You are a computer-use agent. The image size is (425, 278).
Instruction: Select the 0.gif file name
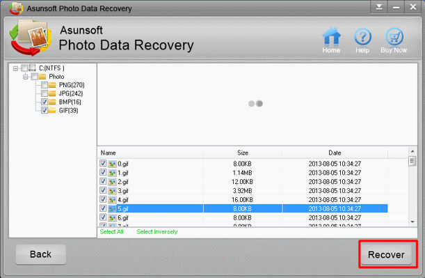pyautogui.click(x=123, y=164)
